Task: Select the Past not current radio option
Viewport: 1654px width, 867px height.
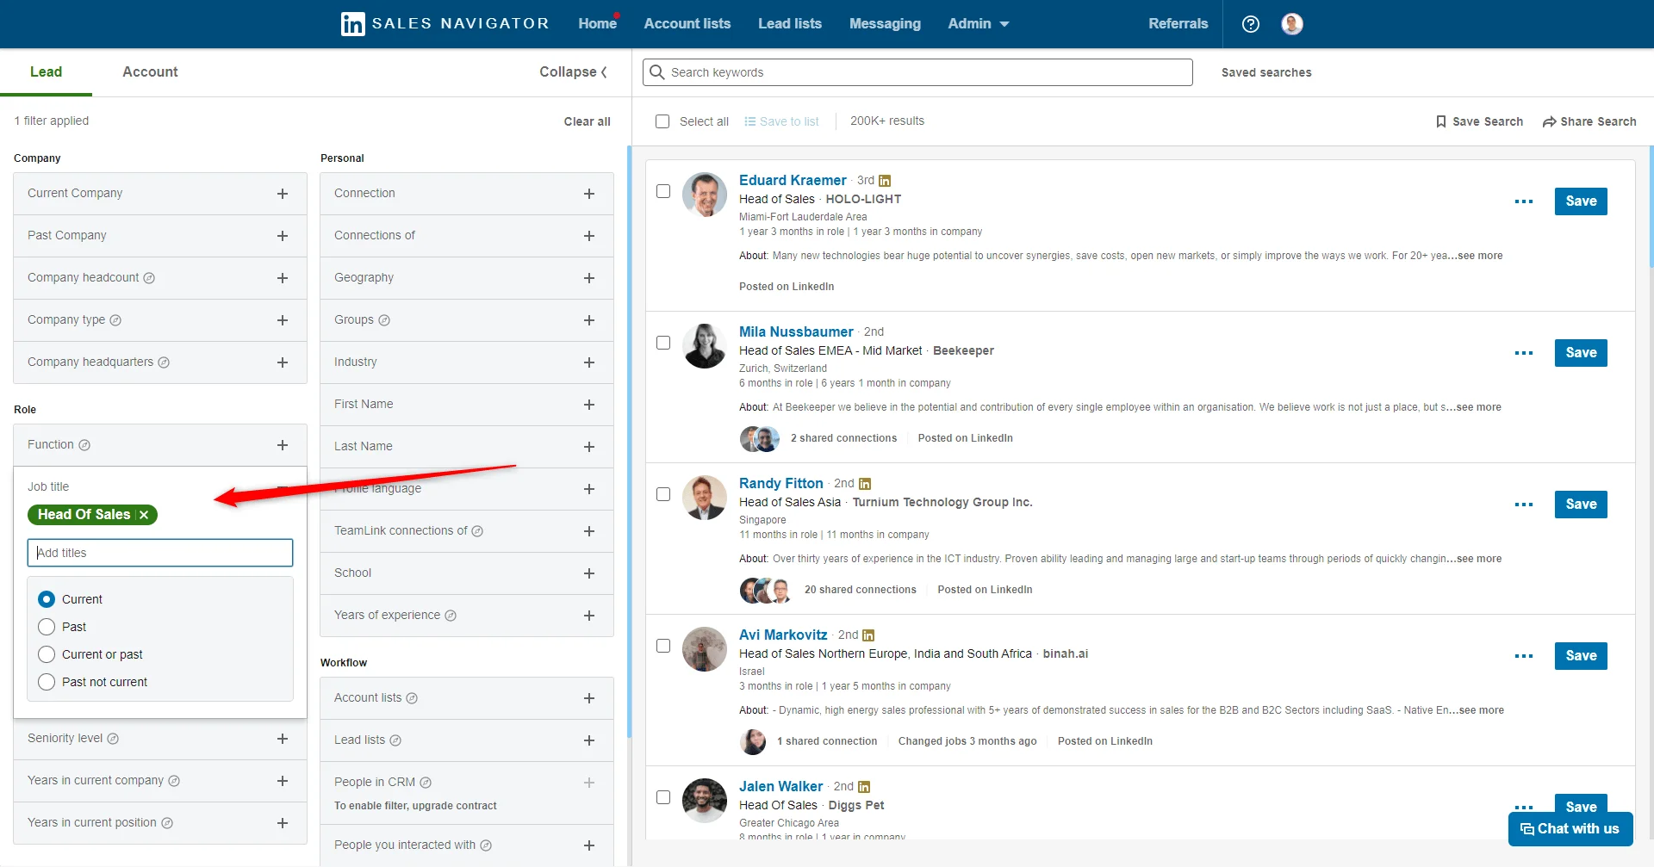Action: point(47,682)
